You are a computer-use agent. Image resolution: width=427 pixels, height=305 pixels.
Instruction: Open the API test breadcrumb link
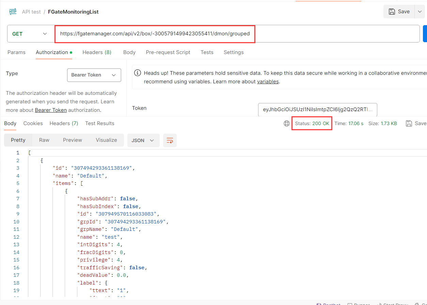pyautogui.click(x=31, y=12)
